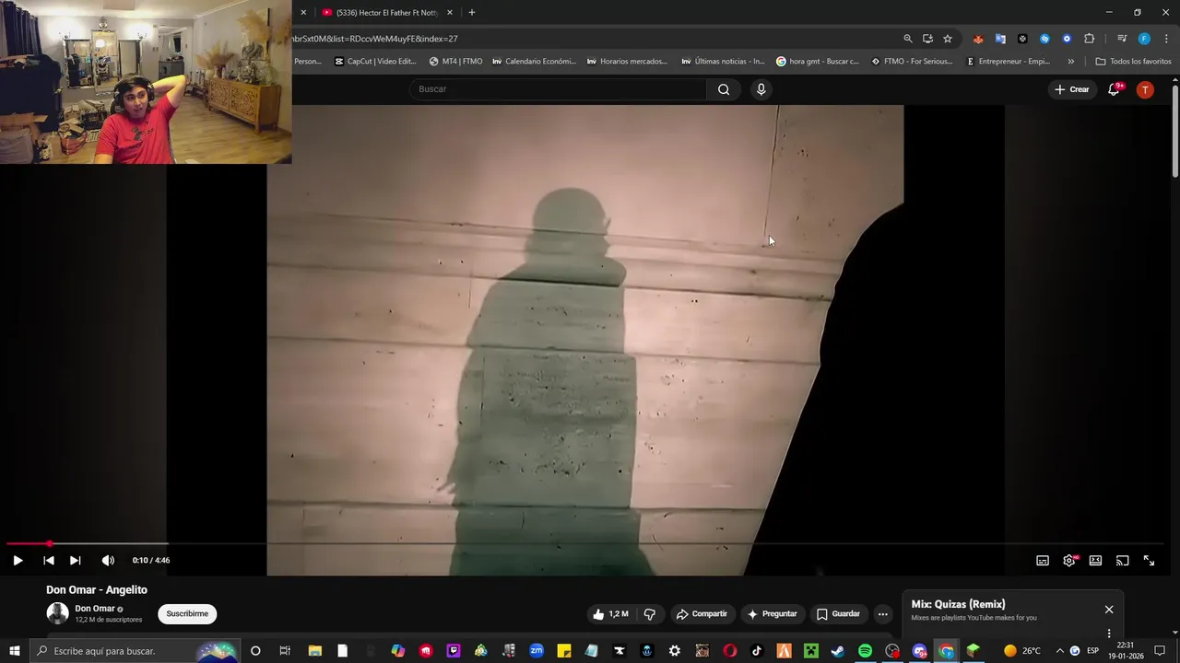Search by voice with microphone icon
Screen dimensions: 1180x663
(761, 89)
